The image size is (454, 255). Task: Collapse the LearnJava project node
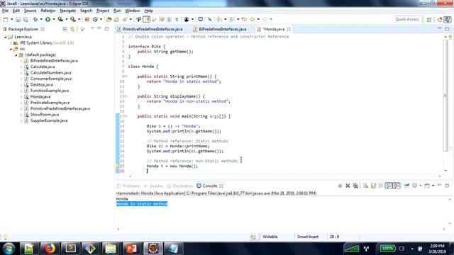5,37
